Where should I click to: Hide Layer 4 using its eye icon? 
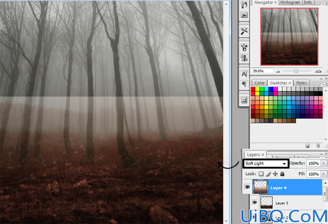coord(248,187)
